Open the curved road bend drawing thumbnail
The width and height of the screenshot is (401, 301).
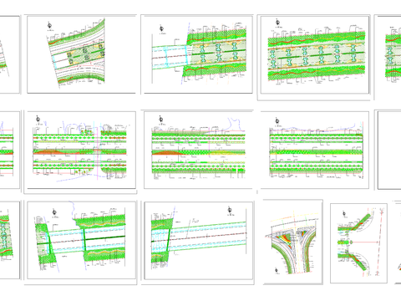tap(81, 54)
